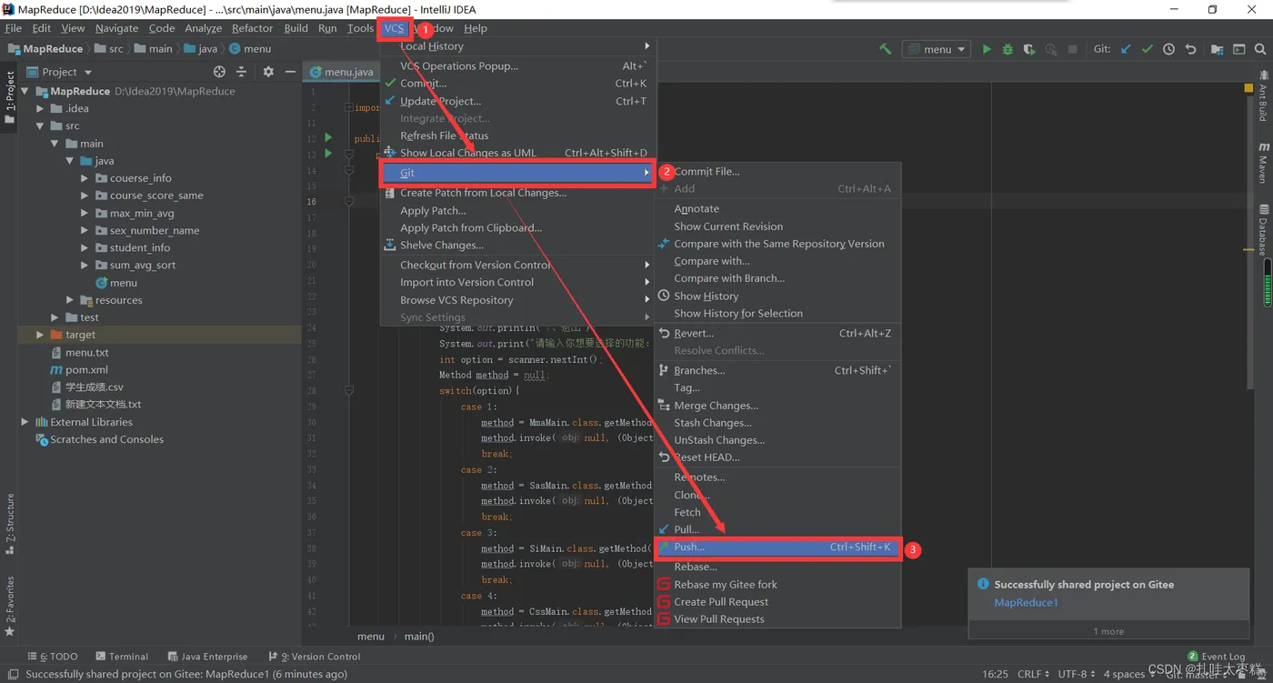This screenshot has height=683, width=1273.
Task: Select pom.xml in project tree
Action: pyautogui.click(x=86, y=369)
